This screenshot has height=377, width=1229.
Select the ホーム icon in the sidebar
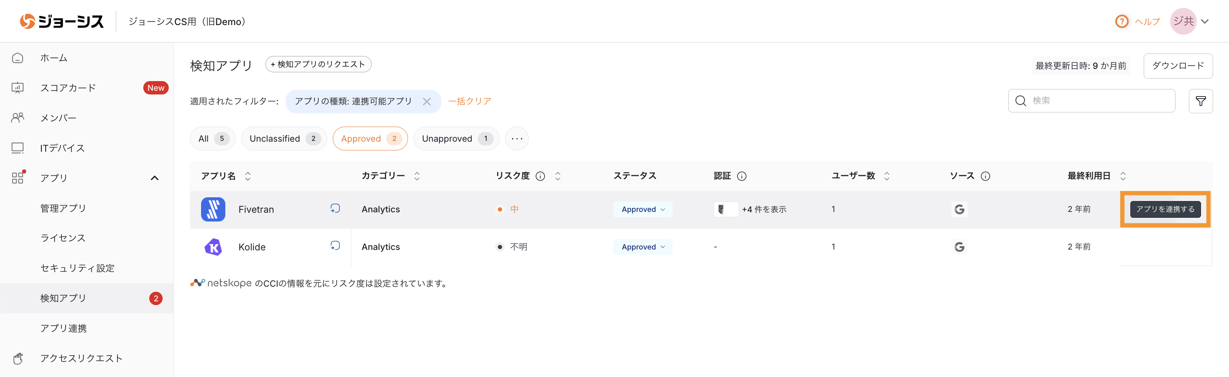pos(18,57)
